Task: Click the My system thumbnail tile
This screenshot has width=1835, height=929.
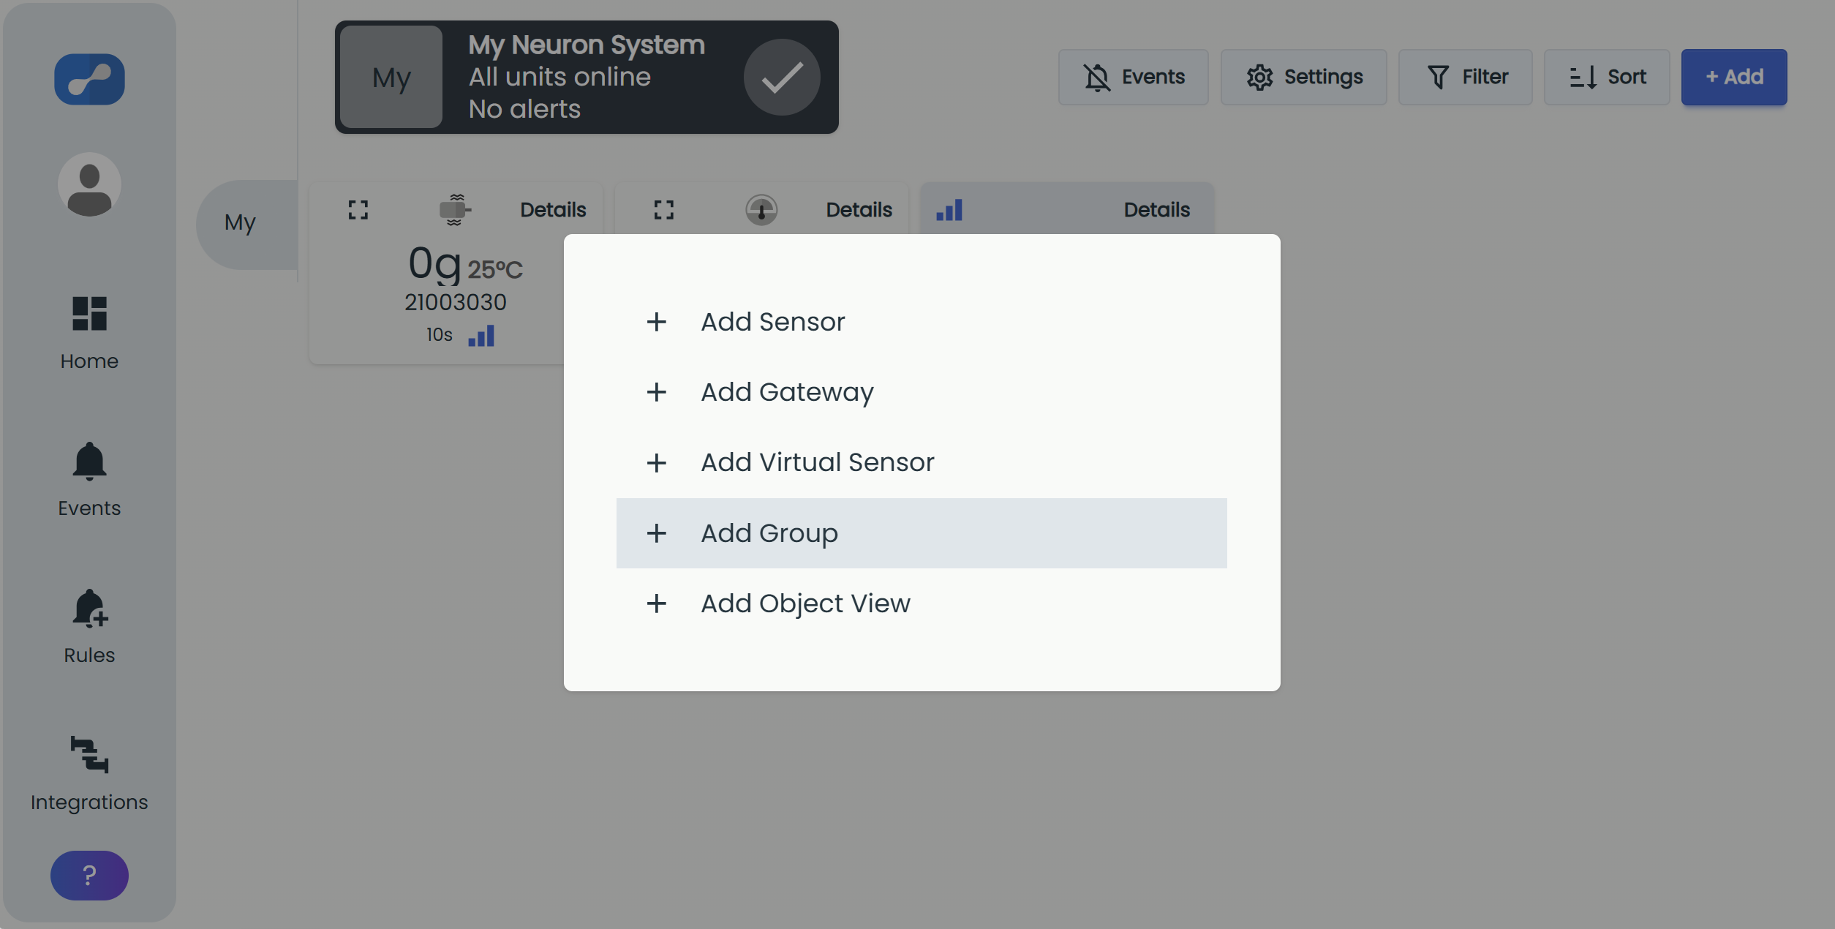Action: (x=391, y=77)
